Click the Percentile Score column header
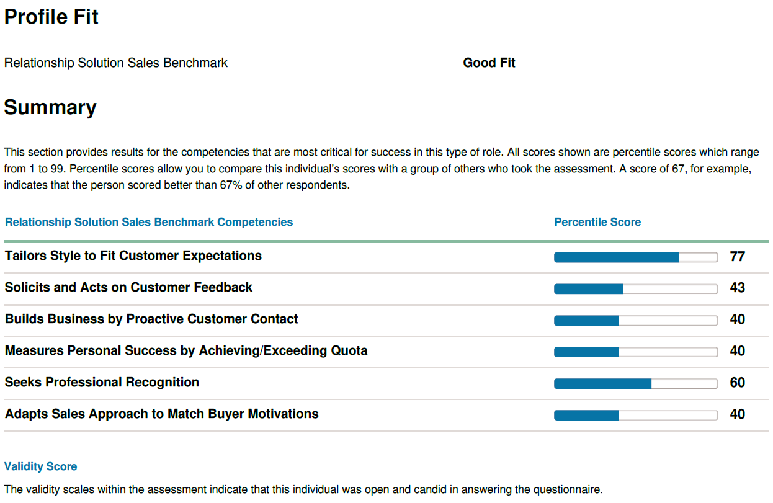The image size is (773, 503). [x=597, y=222]
